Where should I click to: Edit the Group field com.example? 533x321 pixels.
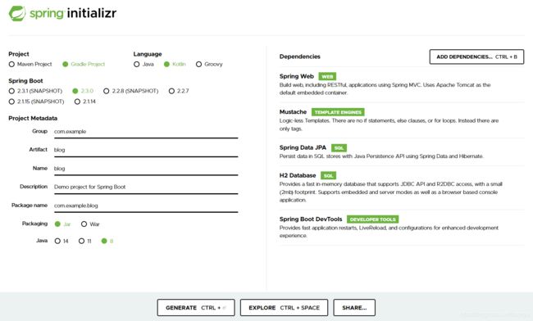pos(146,132)
